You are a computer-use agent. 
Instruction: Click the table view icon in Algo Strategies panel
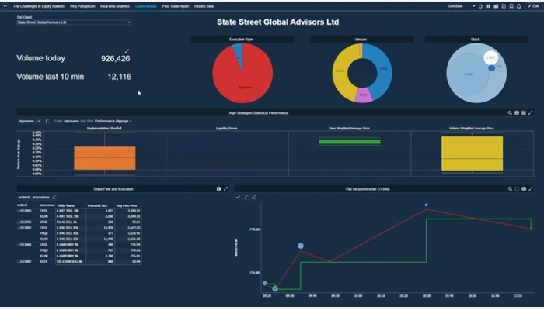coord(524,113)
